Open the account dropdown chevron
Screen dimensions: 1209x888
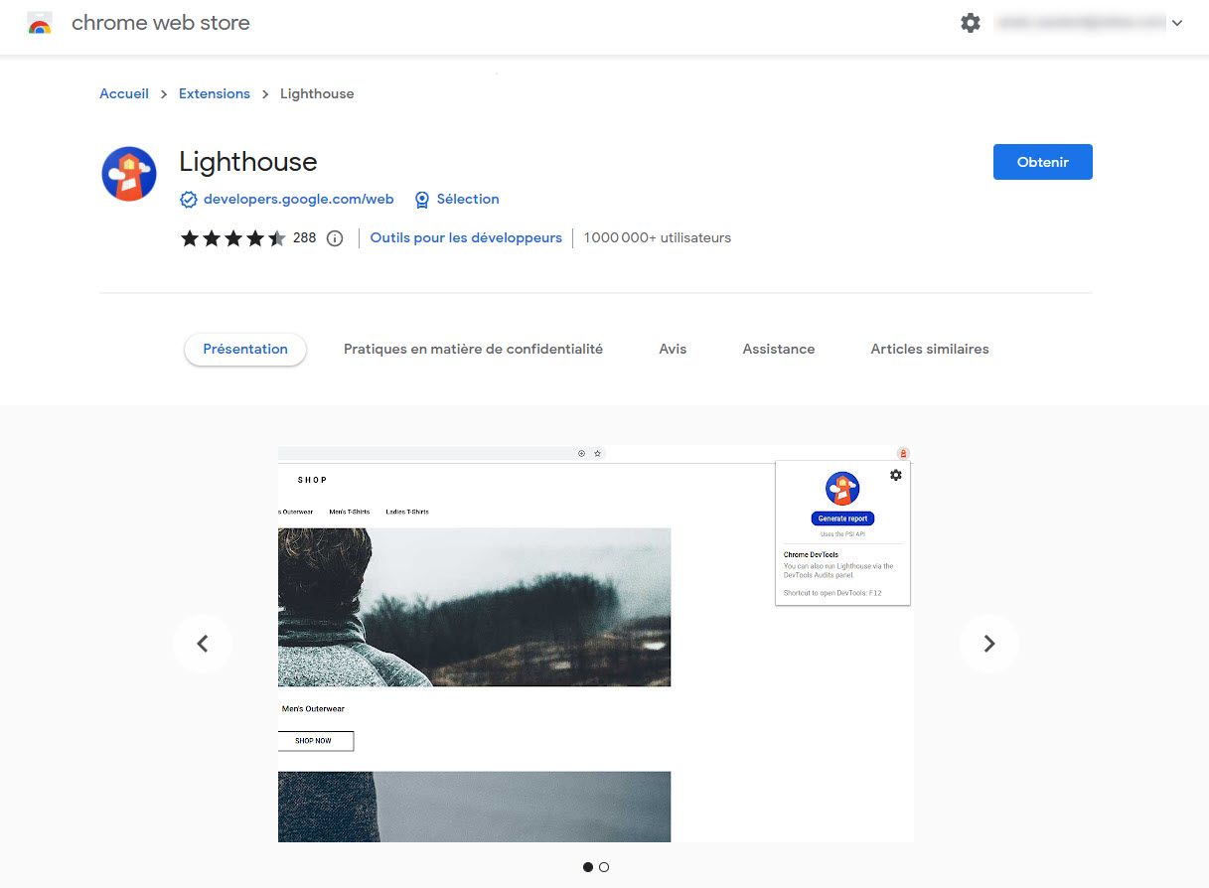(x=1177, y=23)
